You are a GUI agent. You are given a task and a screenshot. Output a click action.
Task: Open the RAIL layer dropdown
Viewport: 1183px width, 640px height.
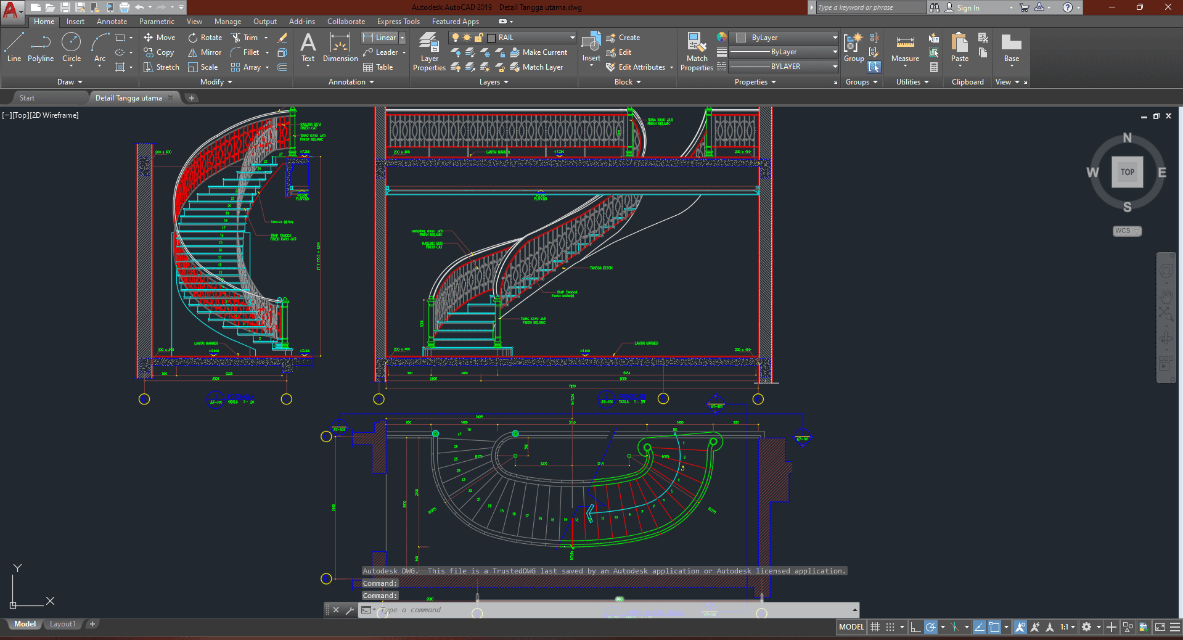572,38
